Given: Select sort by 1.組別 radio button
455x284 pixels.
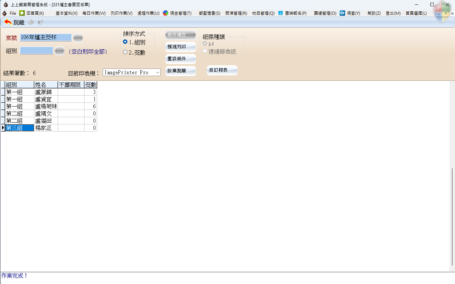Looking at the screenshot, I should point(125,42).
